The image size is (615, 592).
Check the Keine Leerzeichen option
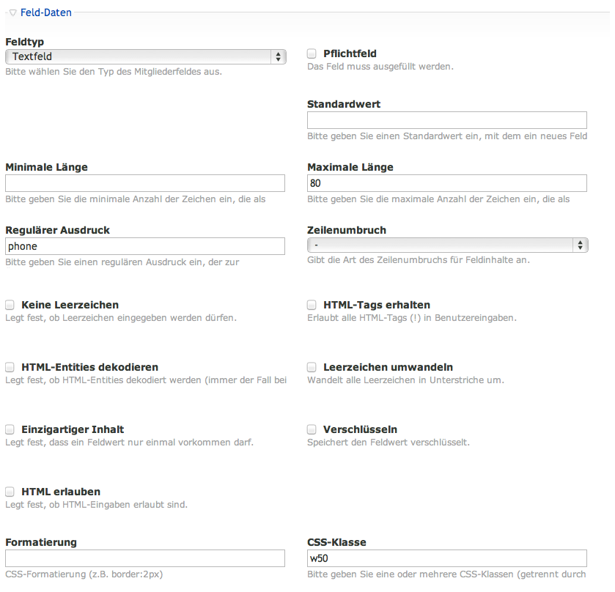[10, 304]
